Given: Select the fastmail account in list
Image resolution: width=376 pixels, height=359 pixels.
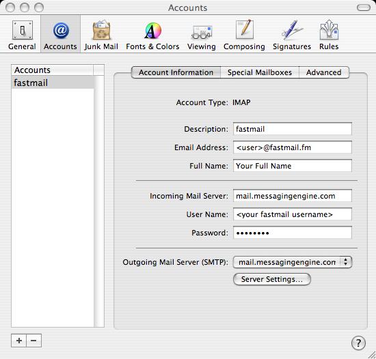Looking at the screenshot, I should click(x=53, y=83).
